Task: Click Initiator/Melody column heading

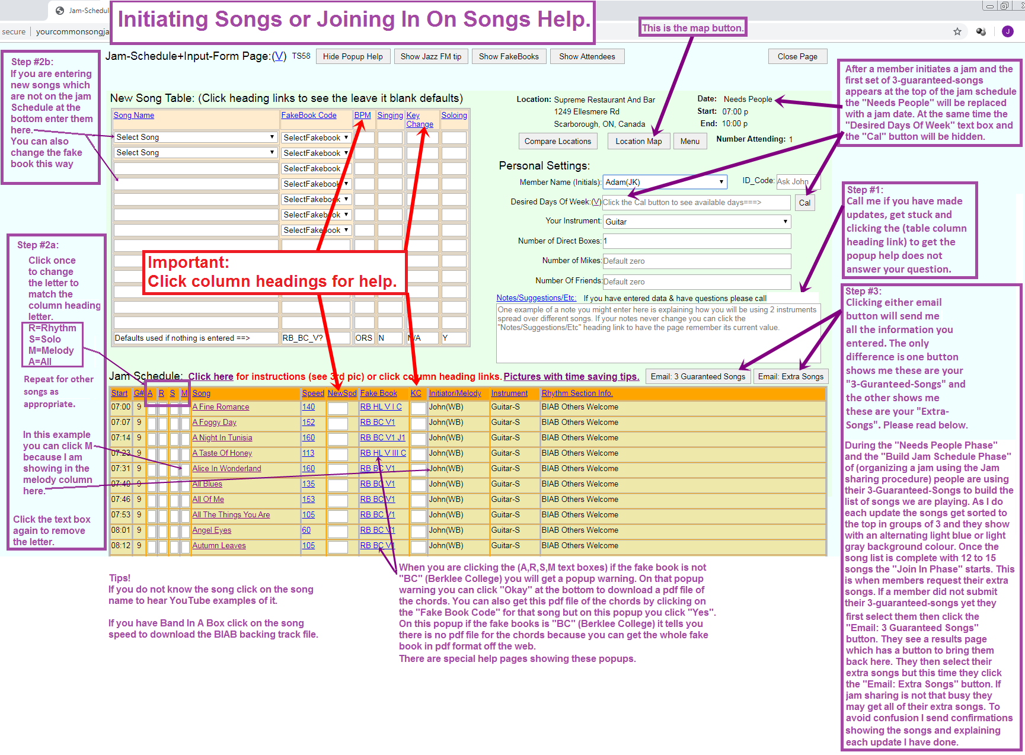Action: pos(455,394)
